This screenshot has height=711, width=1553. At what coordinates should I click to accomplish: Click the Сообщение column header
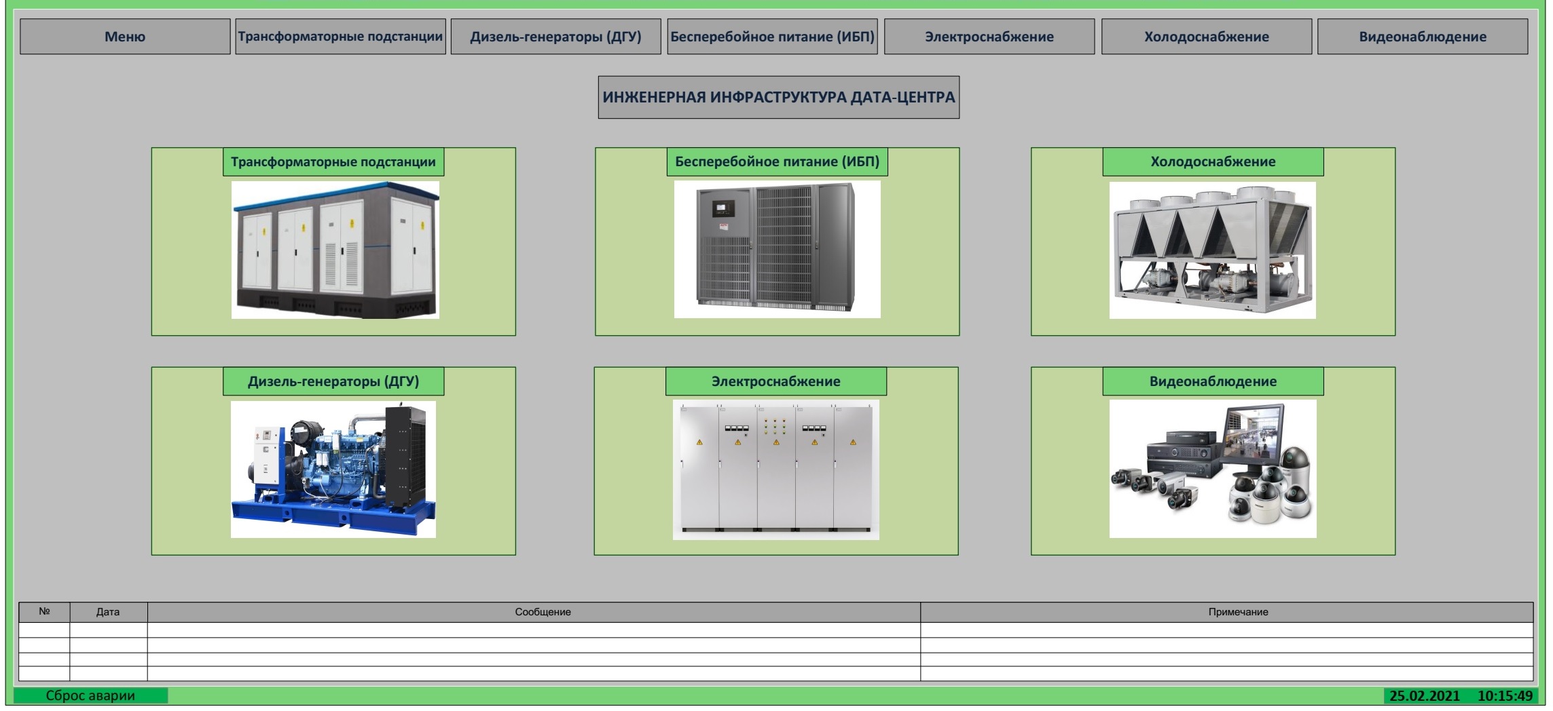point(534,612)
